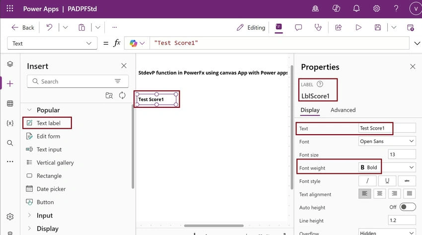This screenshot has width=422, height=235.
Task: Click the paste clipboard icon
Action: point(81,27)
